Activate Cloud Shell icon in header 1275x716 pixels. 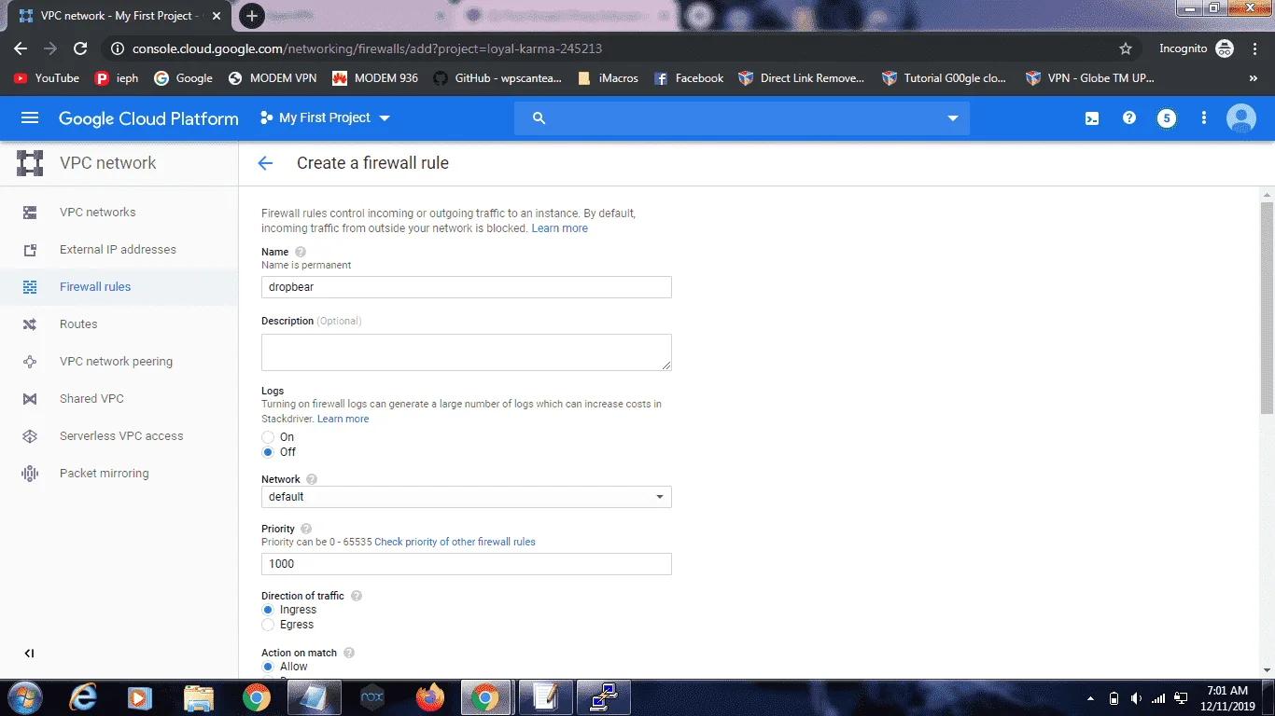1091,118
